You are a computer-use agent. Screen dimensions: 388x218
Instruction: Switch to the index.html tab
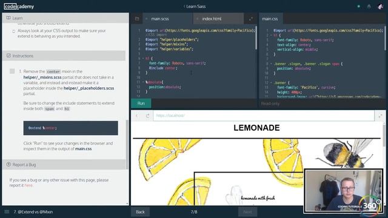click(218, 19)
